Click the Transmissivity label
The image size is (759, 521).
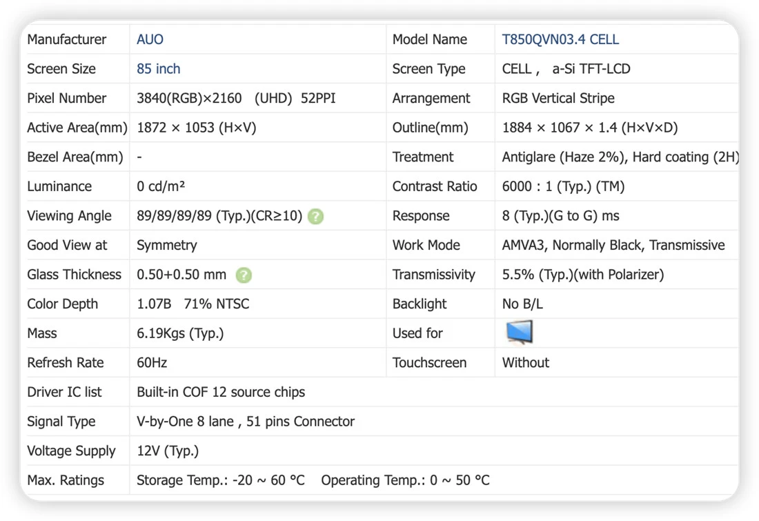[434, 275]
